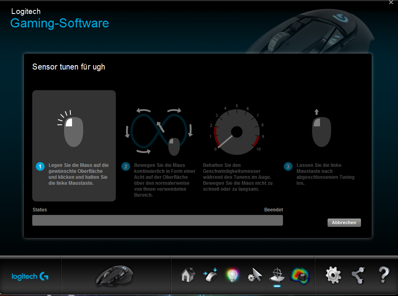398x296 pixels.
Task: Open the lighting settings bulb icon
Action: point(232,275)
